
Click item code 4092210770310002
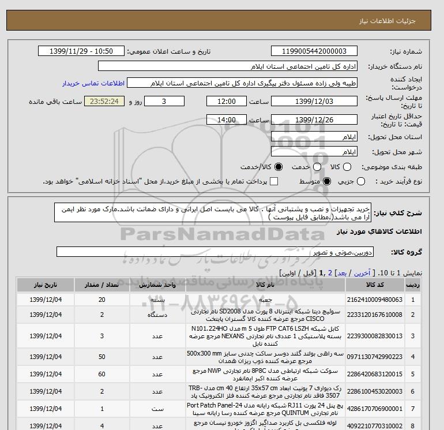(x=375, y=426)
